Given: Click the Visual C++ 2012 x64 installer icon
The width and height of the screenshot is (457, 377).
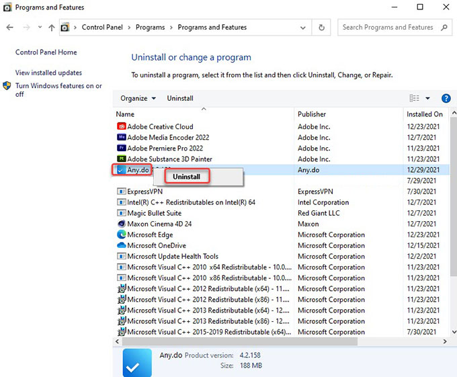Looking at the screenshot, I should pyautogui.click(x=122, y=288).
